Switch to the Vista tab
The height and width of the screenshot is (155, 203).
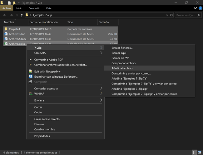pyautogui.click(x=49, y=8)
